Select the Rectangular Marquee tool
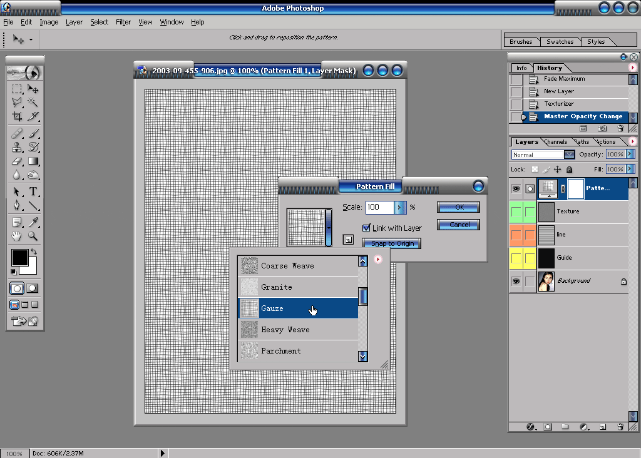 click(17, 89)
